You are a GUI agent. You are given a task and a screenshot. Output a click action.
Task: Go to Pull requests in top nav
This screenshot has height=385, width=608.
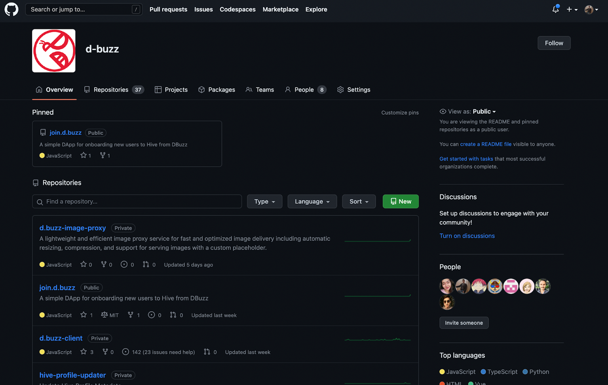point(168,10)
